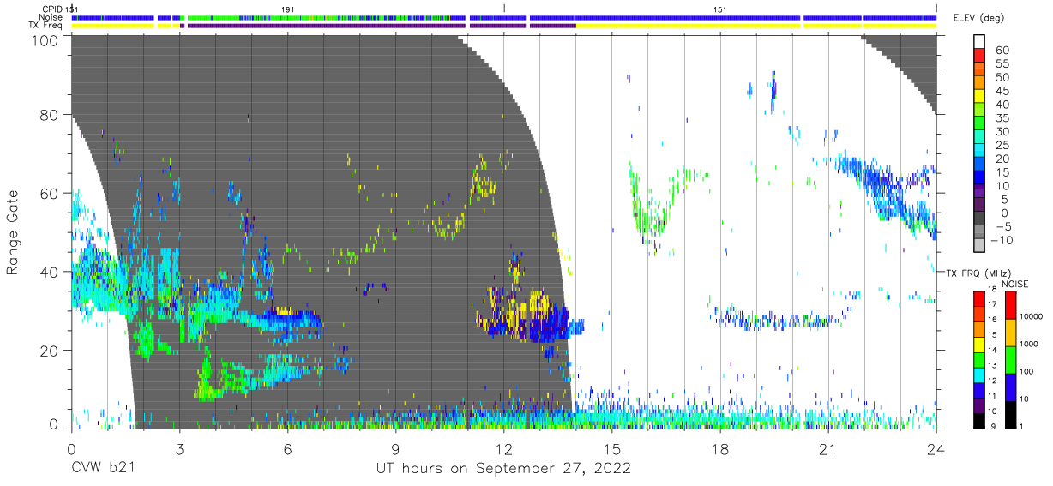Click the ELEV scale label '55'
Viewport: 1053px width, 486px height.
(x=1002, y=63)
